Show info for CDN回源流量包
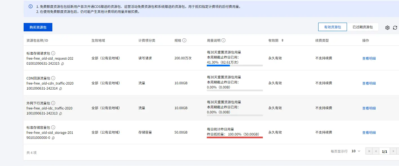 coord(53,78)
